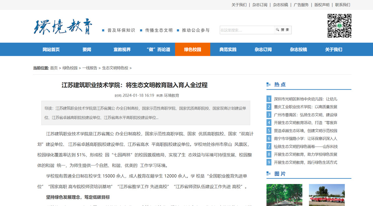The width and height of the screenshot is (373, 206).
Task: Go to 网站首页 in the navigation bar
Action: click(x=51, y=50)
